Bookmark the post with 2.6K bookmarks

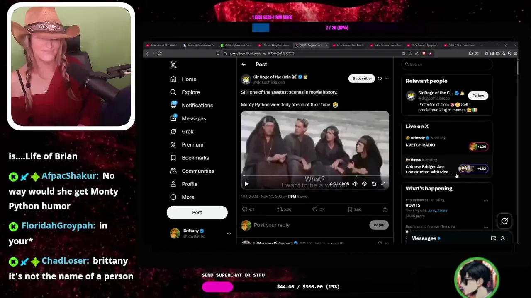355,209
